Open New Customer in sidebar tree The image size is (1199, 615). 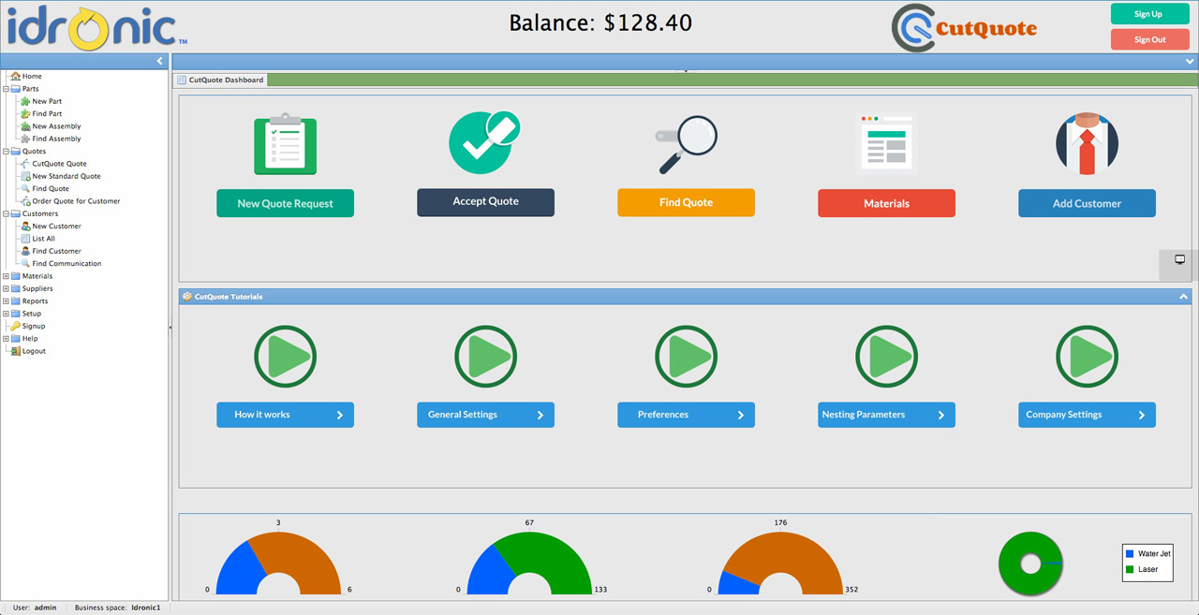click(x=56, y=226)
